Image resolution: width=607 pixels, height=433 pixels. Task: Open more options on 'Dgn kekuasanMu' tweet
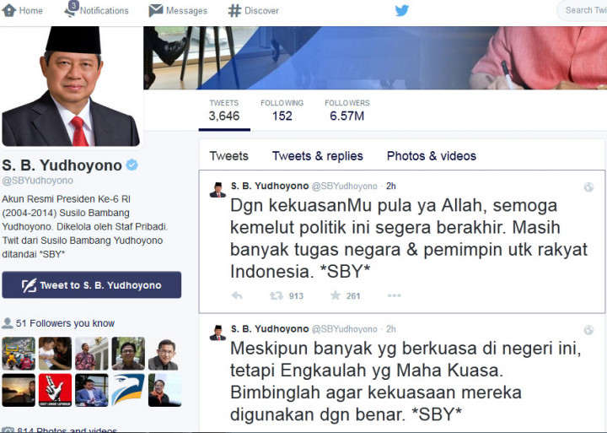point(394,295)
